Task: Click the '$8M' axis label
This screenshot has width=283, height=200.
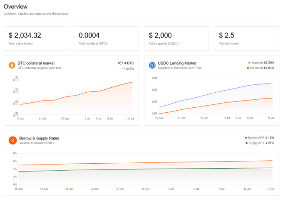Action: [155, 78]
